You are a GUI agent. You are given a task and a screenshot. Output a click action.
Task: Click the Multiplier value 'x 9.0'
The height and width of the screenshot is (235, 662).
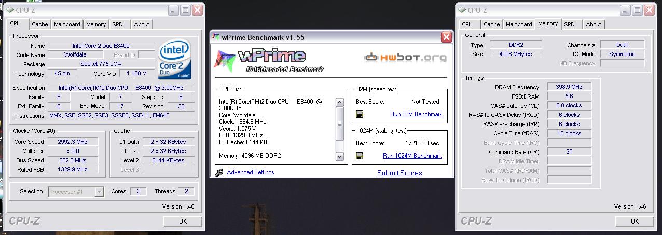[x=74, y=151]
